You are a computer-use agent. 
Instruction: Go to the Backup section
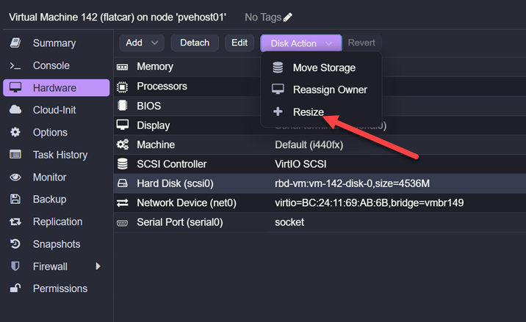[49, 200]
